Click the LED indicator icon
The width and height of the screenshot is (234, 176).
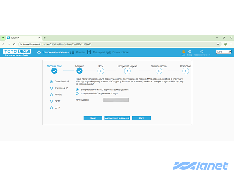pyautogui.click(x=183, y=52)
